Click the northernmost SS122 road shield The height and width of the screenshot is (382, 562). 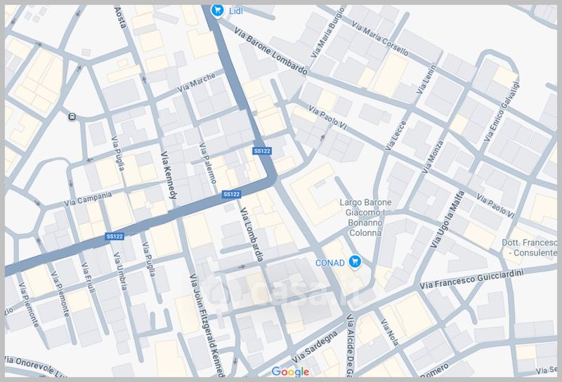tap(262, 151)
